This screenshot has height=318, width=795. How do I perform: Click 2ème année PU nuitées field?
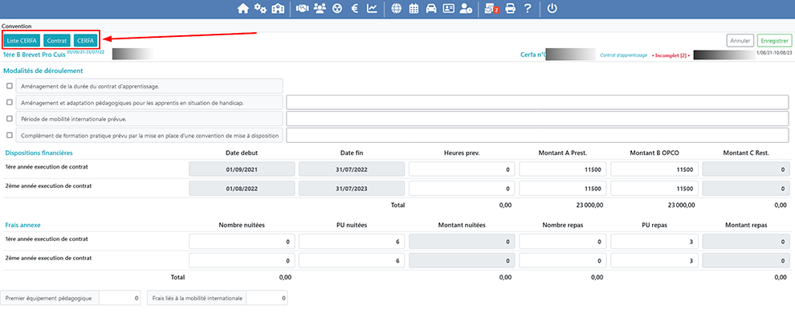(352, 261)
